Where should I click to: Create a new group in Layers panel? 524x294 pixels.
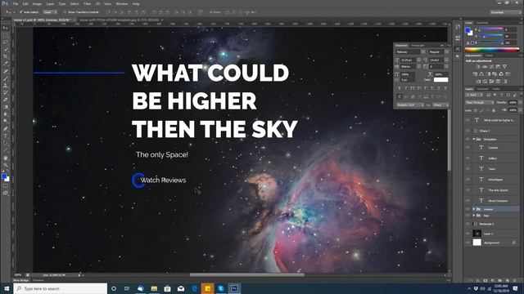tap(500, 281)
